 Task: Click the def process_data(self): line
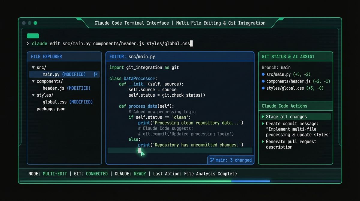[146, 106]
